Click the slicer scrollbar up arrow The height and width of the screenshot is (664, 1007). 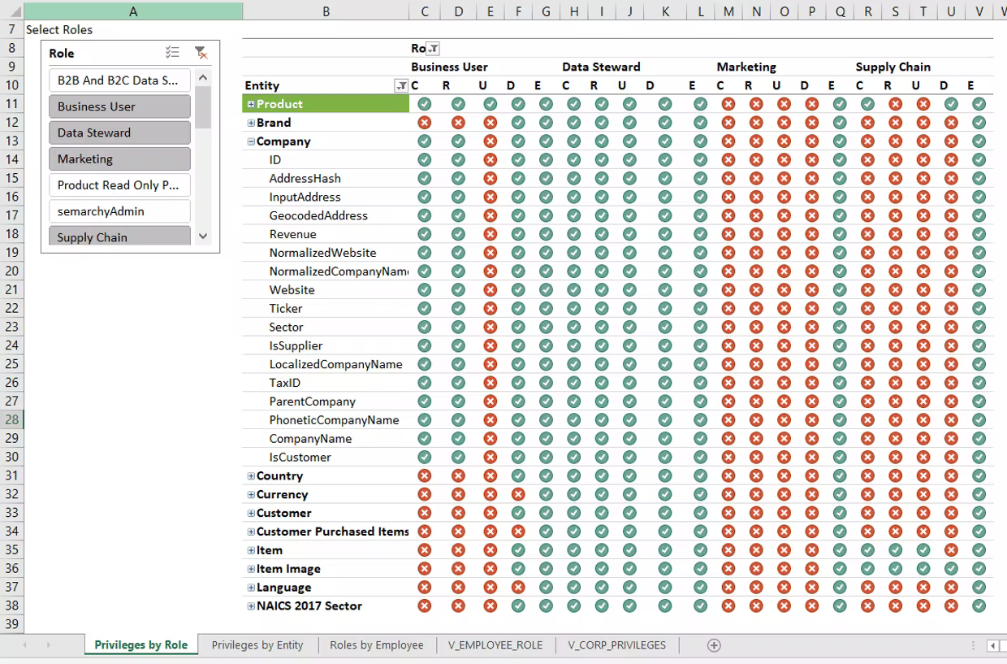pyautogui.click(x=203, y=78)
